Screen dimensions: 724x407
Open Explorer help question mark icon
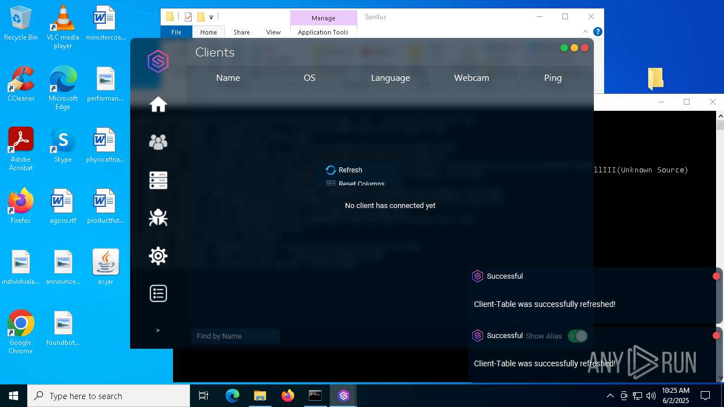[597, 32]
